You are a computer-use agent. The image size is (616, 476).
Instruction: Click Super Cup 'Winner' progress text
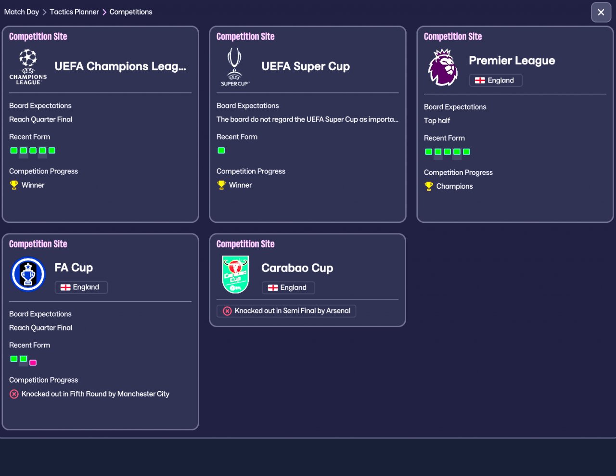coord(241,185)
